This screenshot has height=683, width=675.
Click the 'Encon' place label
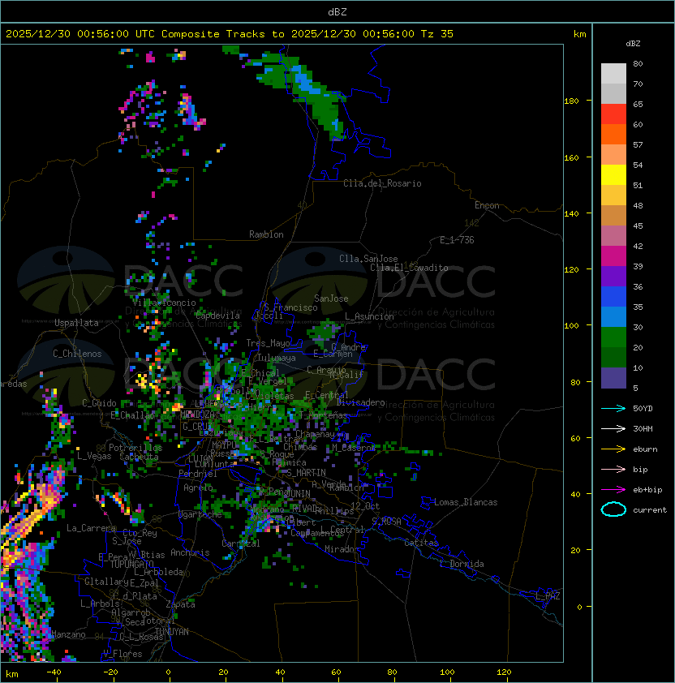(487, 205)
